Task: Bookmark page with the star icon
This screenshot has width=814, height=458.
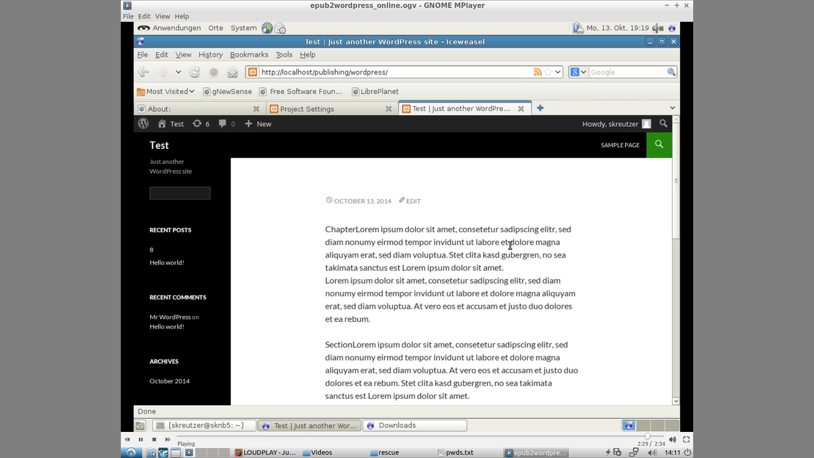Action: [x=548, y=72]
